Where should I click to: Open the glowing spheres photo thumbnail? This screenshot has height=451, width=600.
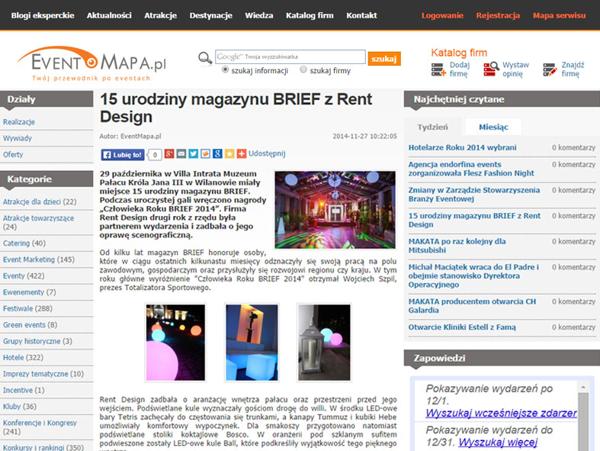click(175, 343)
